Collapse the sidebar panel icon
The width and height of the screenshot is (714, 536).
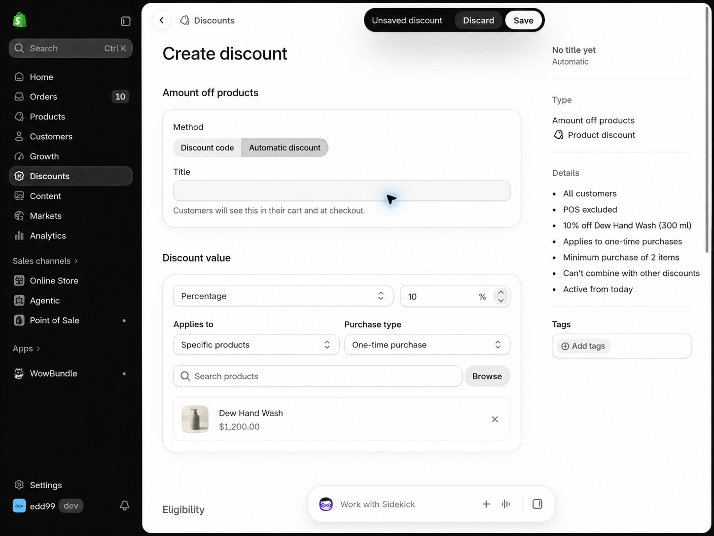(126, 21)
